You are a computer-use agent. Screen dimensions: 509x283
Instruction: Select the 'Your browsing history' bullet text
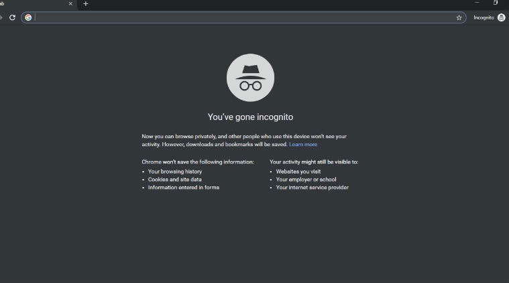click(x=175, y=172)
